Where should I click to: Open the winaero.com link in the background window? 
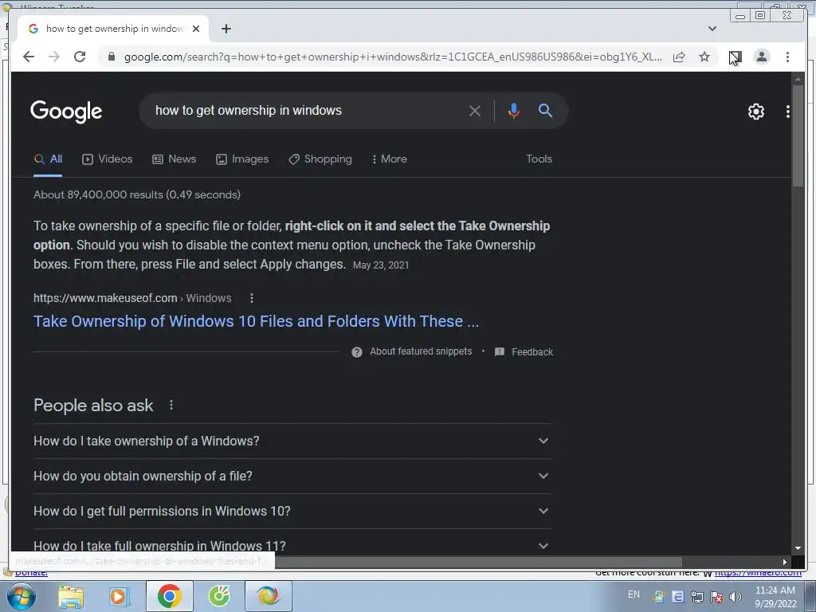(x=758, y=573)
